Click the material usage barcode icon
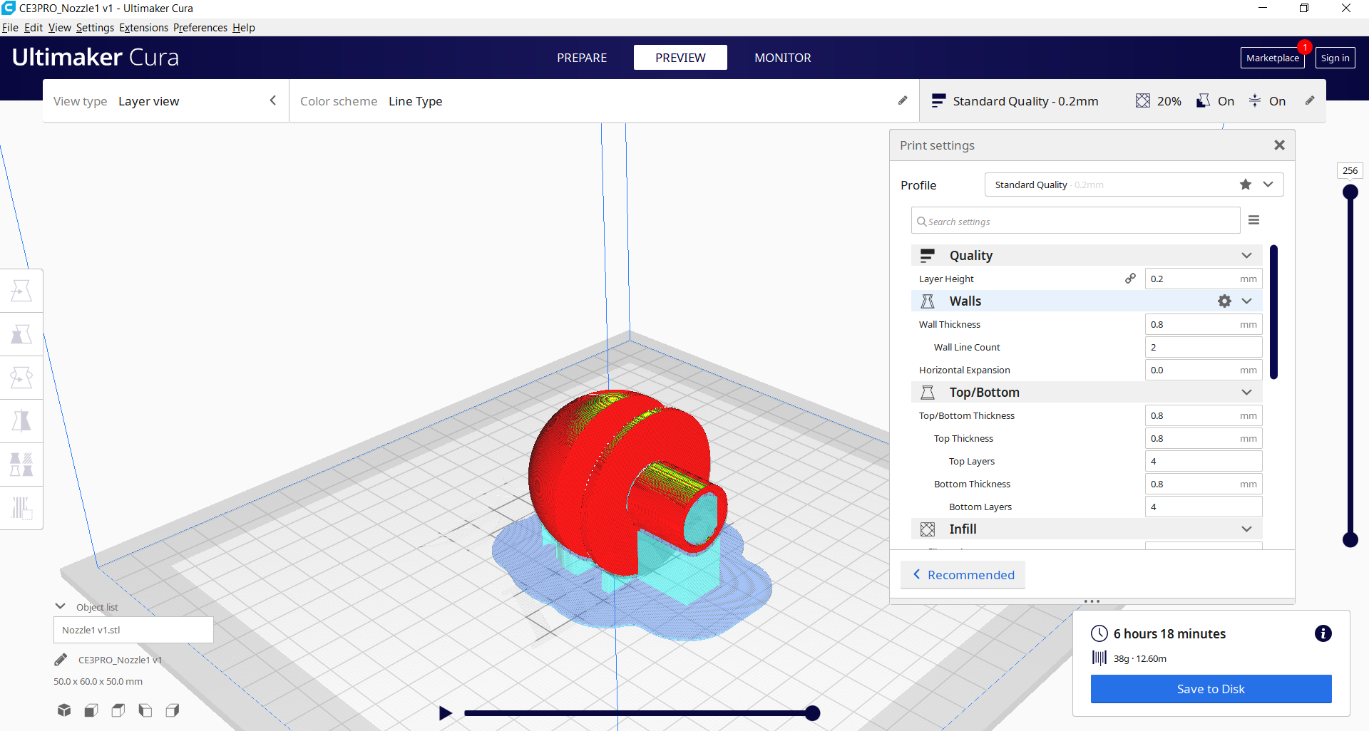Screen dimensions: 1369x731 (1099, 658)
